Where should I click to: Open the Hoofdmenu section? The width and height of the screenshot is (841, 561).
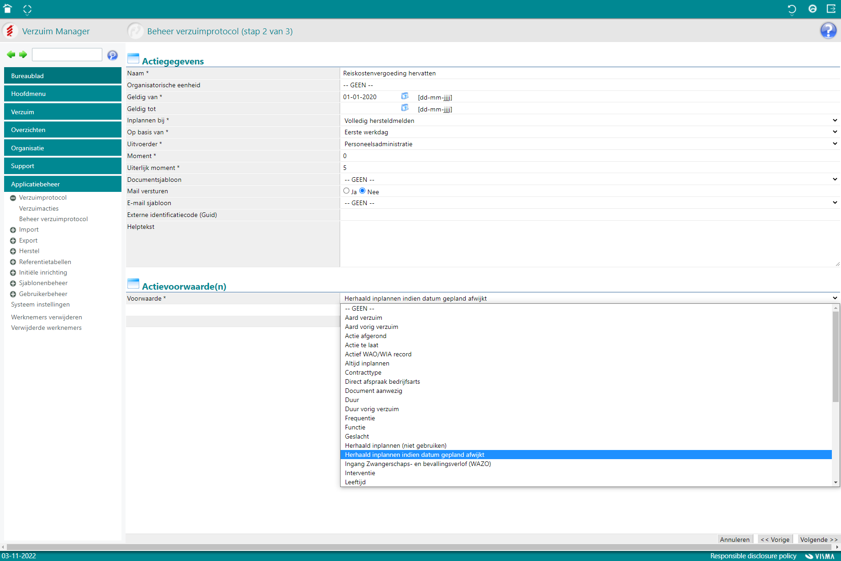pyautogui.click(x=63, y=94)
